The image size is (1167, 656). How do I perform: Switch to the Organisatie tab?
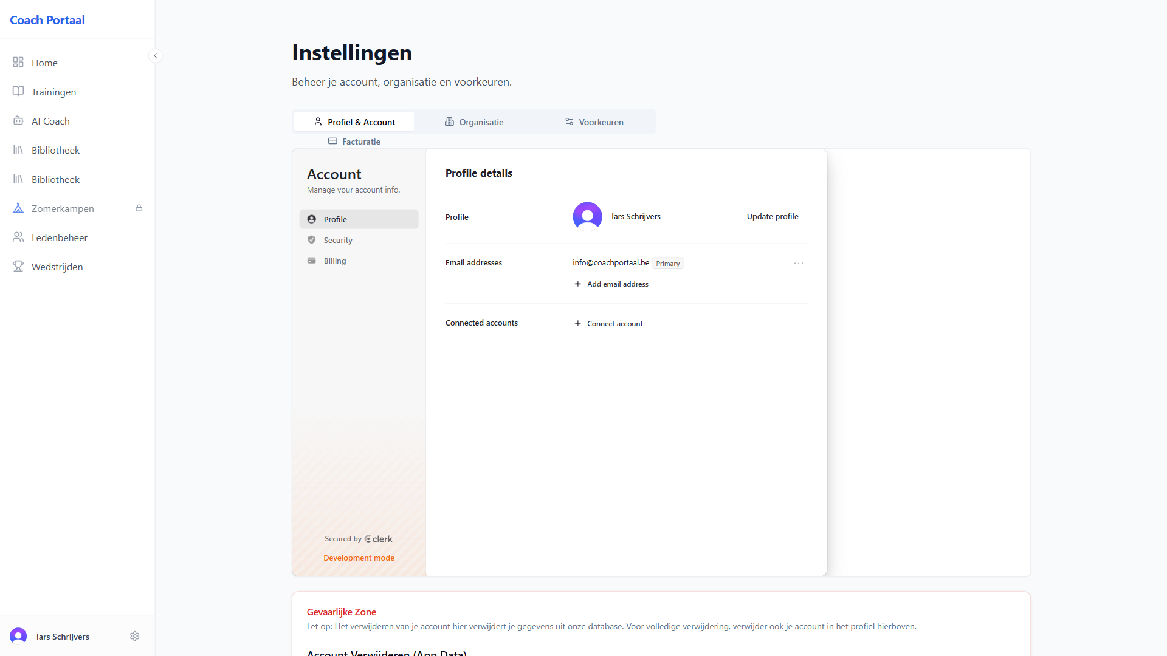[474, 122]
